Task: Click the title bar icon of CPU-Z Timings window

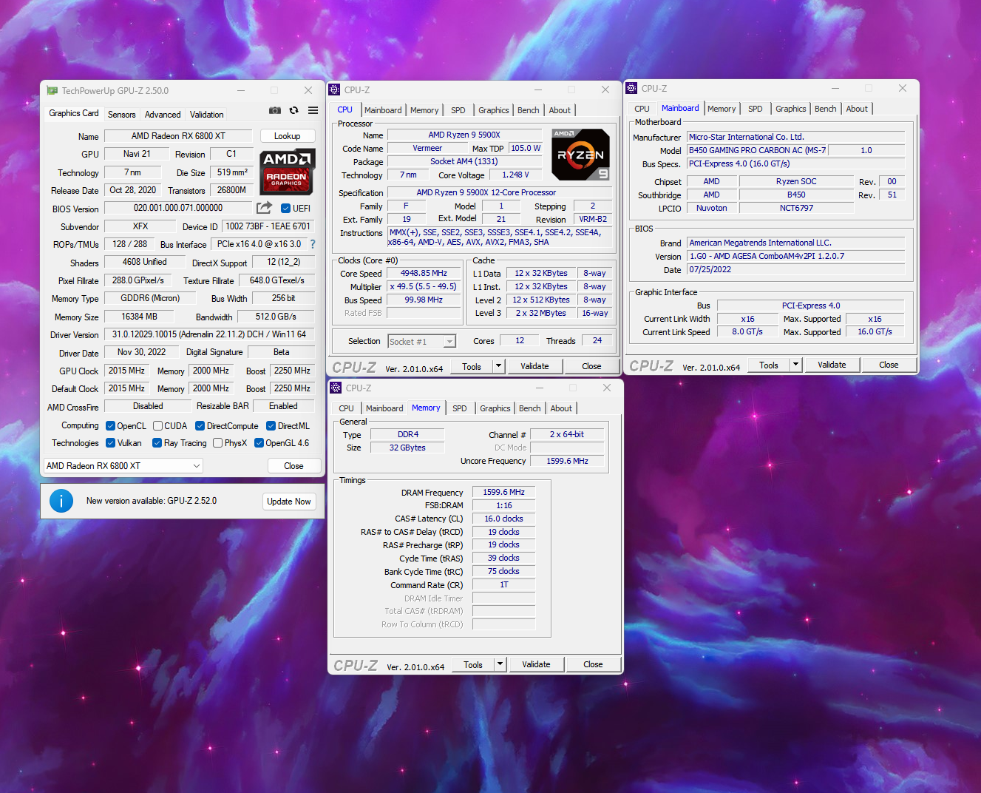Action: click(336, 388)
